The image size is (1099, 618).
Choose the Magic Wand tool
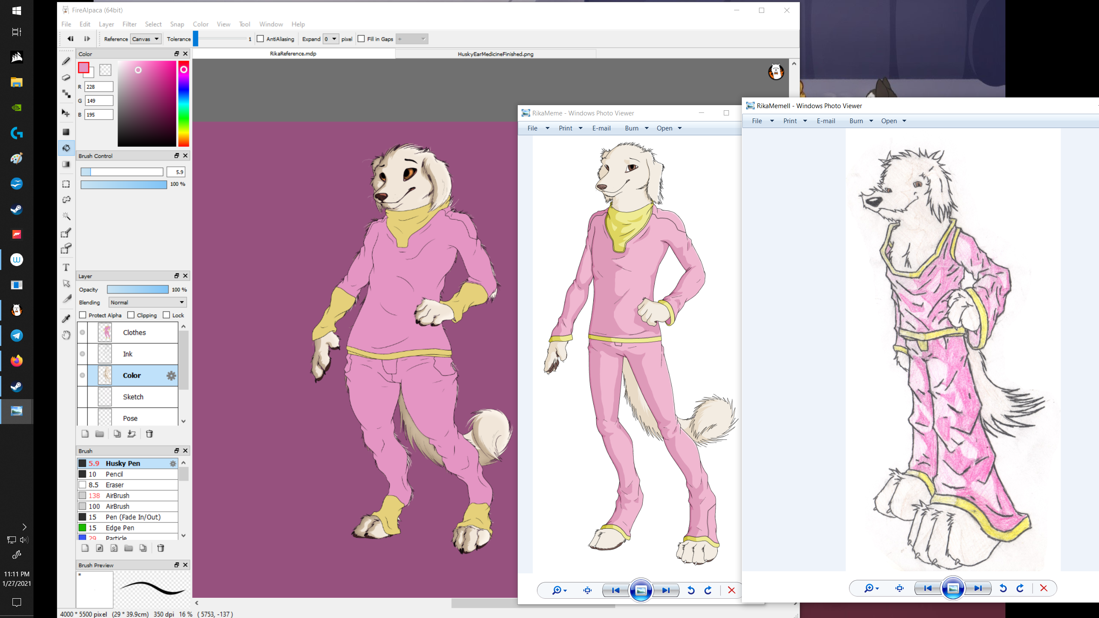[x=66, y=216]
